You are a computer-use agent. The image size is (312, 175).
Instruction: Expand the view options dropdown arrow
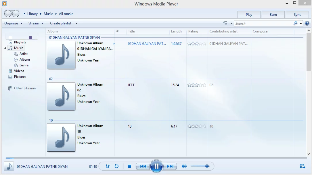231,23
